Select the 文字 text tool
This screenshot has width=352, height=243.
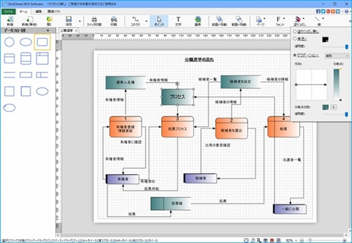coord(178,21)
